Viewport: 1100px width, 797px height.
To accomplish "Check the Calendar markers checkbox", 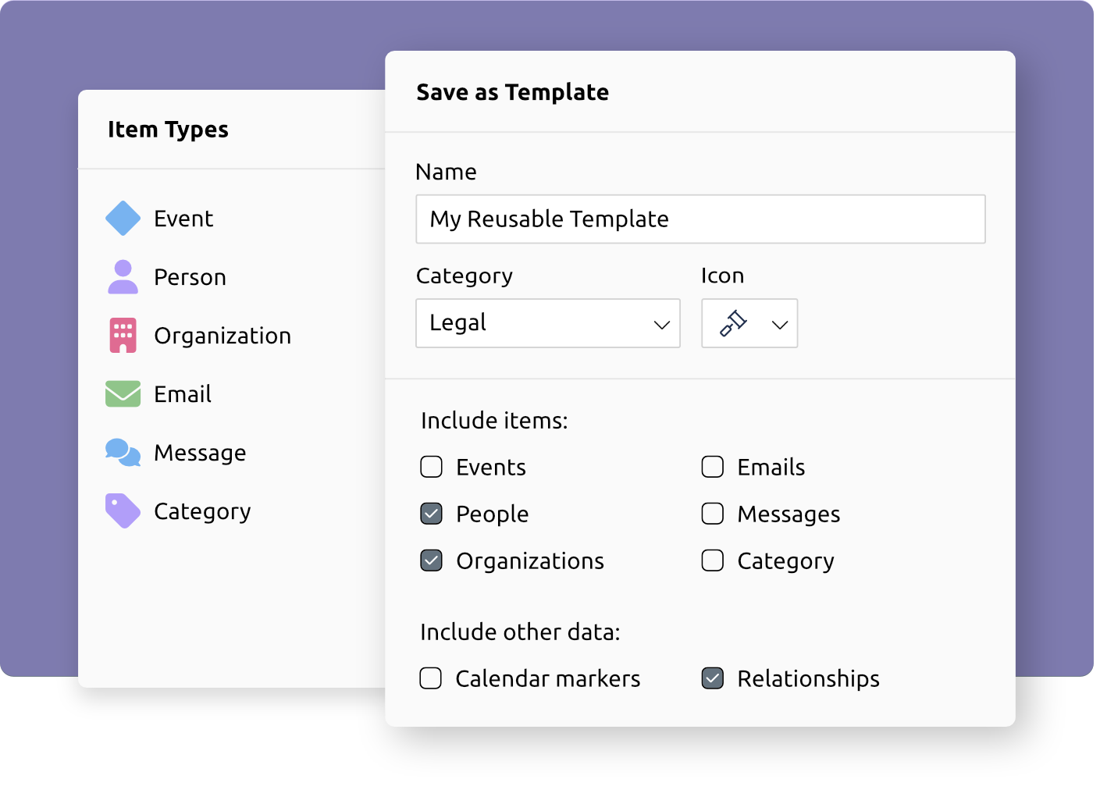I will pyautogui.click(x=431, y=678).
